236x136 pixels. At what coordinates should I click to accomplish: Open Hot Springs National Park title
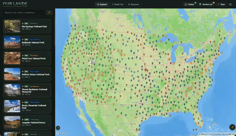[x=34, y=27]
